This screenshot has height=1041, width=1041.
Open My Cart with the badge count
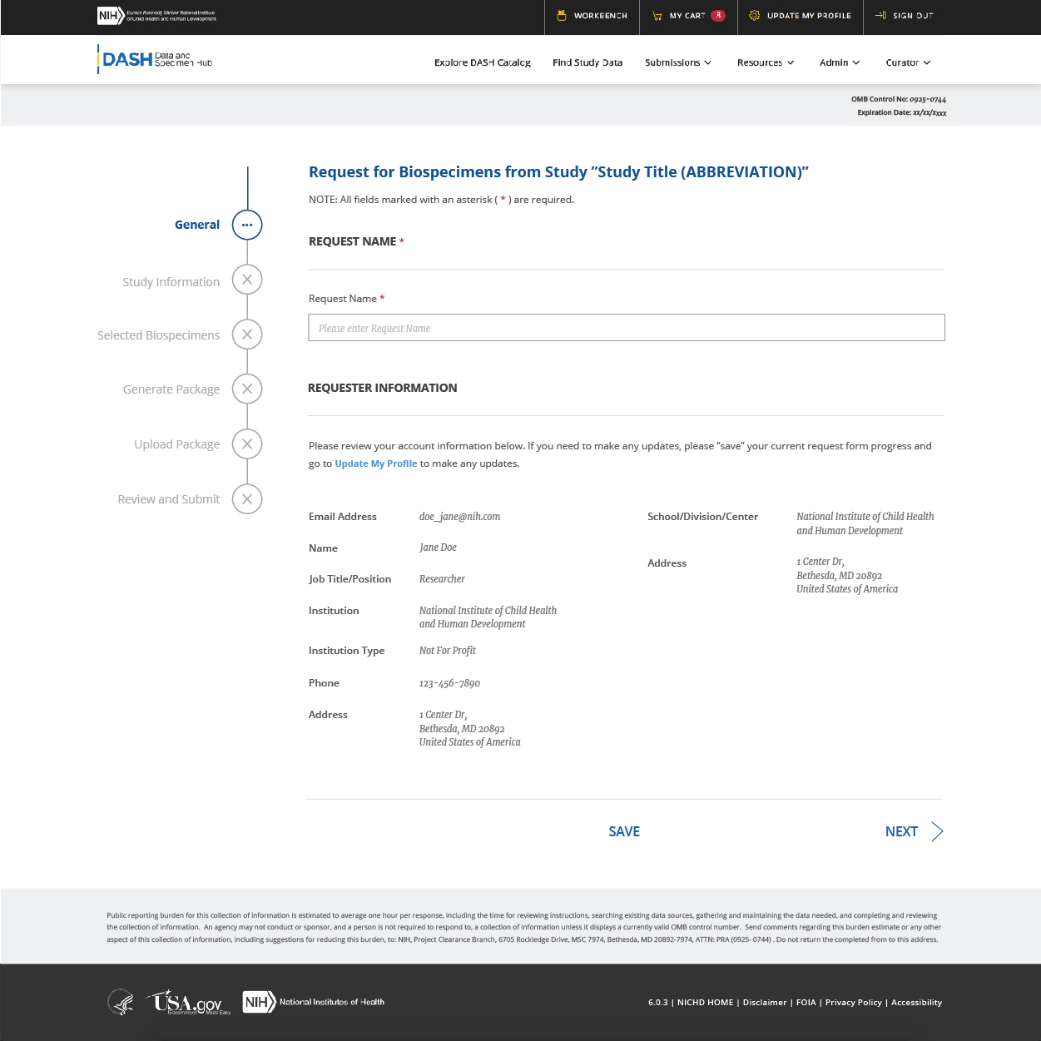688,16
